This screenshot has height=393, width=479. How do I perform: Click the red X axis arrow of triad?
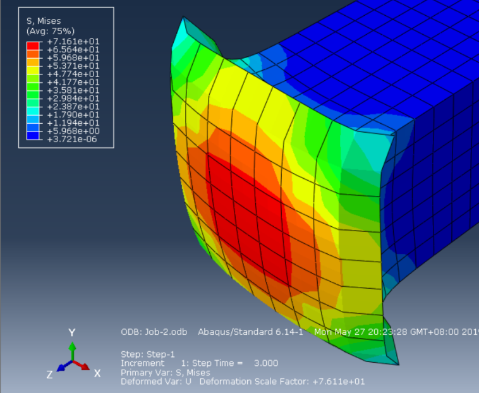coord(82,365)
